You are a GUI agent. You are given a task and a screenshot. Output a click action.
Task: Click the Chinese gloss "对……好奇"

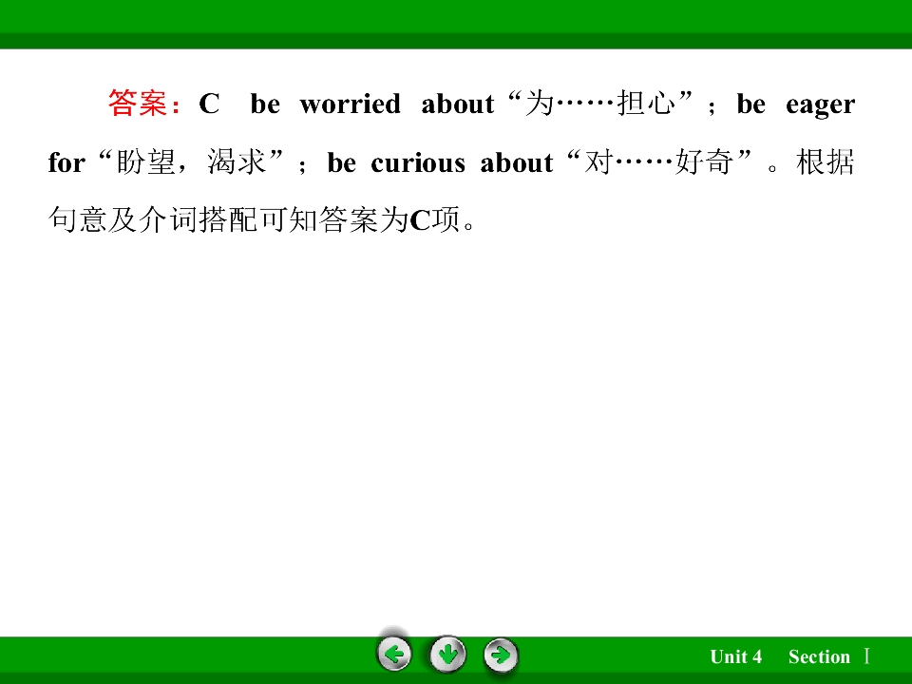click(x=659, y=161)
